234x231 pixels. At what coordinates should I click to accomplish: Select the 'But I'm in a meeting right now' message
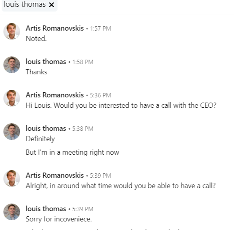pos(72,152)
